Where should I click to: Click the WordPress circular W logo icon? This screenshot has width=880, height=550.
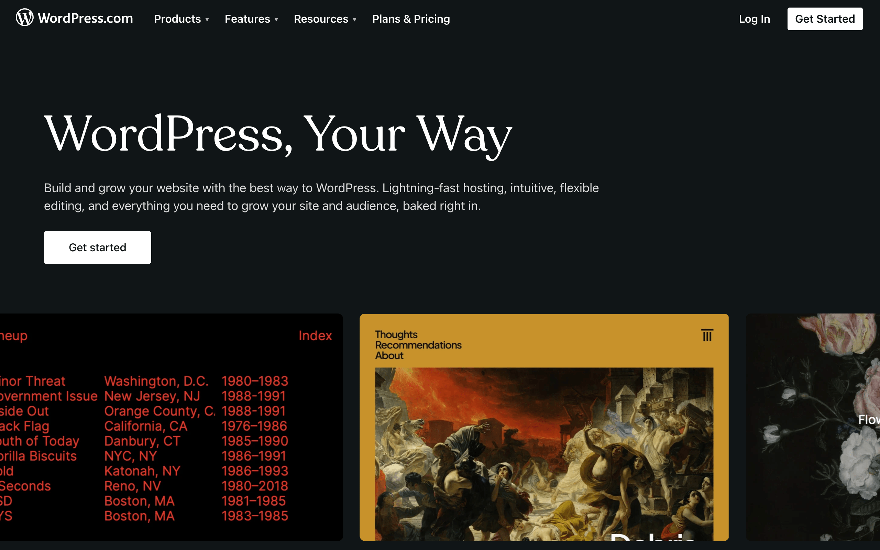pos(24,18)
